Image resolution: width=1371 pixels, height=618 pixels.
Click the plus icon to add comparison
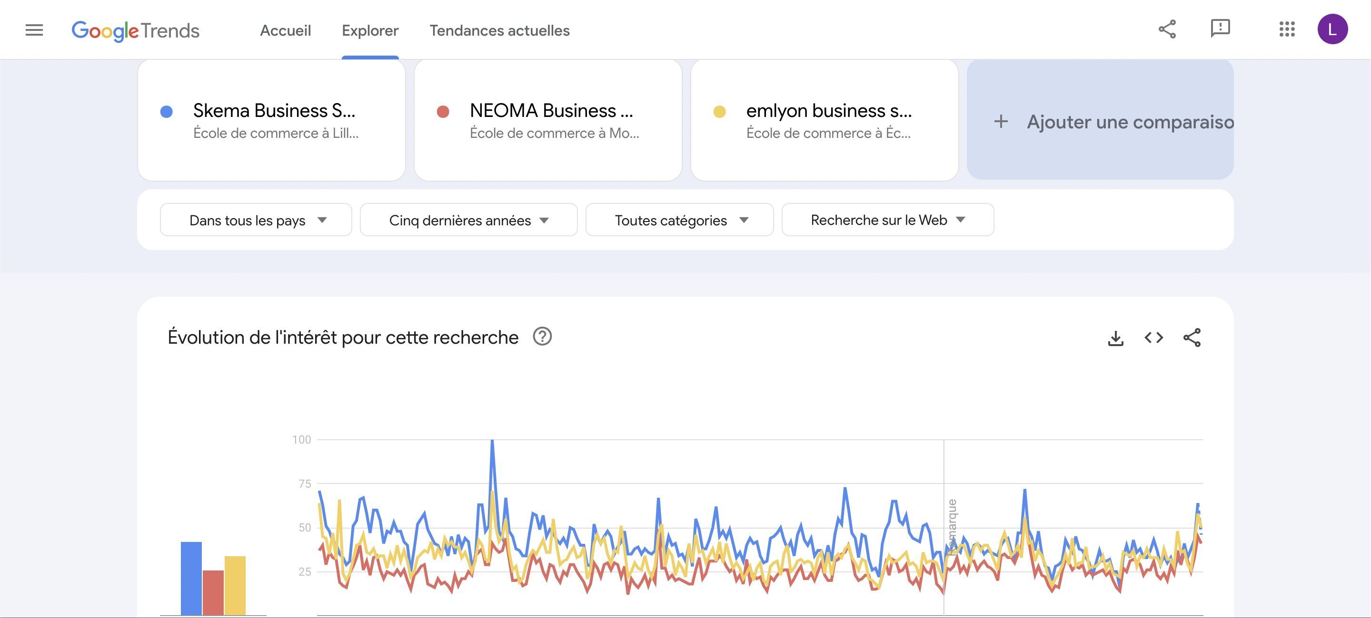click(x=1001, y=122)
